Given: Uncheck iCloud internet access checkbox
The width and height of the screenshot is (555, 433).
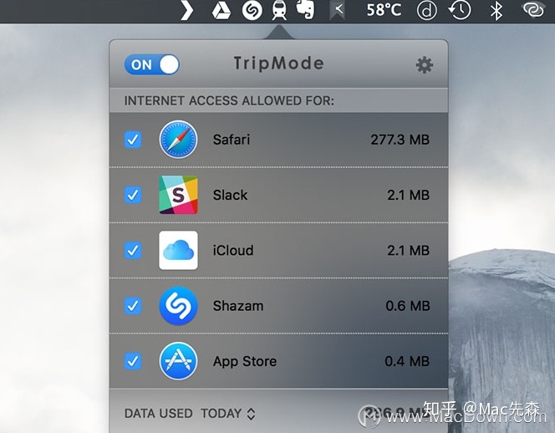Looking at the screenshot, I should [x=133, y=250].
